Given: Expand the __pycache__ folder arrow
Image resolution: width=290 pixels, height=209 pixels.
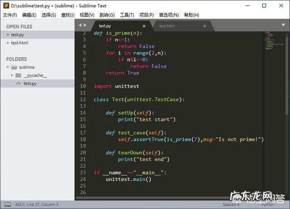Looking at the screenshot, I should coord(12,75).
